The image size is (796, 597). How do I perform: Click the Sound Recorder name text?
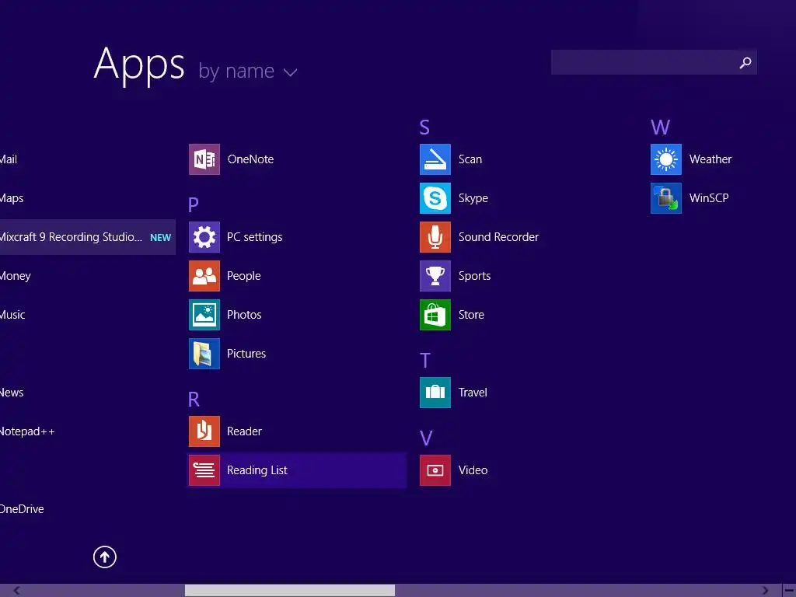pyautogui.click(x=498, y=237)
